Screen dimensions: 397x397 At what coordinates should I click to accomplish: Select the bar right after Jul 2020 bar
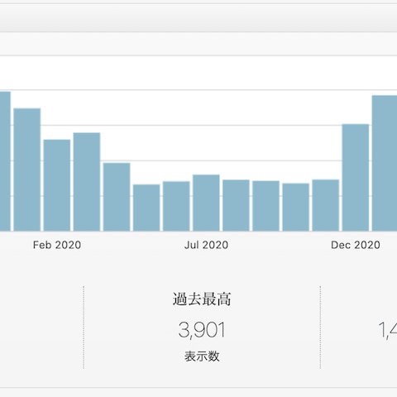(x=236, y=205)
